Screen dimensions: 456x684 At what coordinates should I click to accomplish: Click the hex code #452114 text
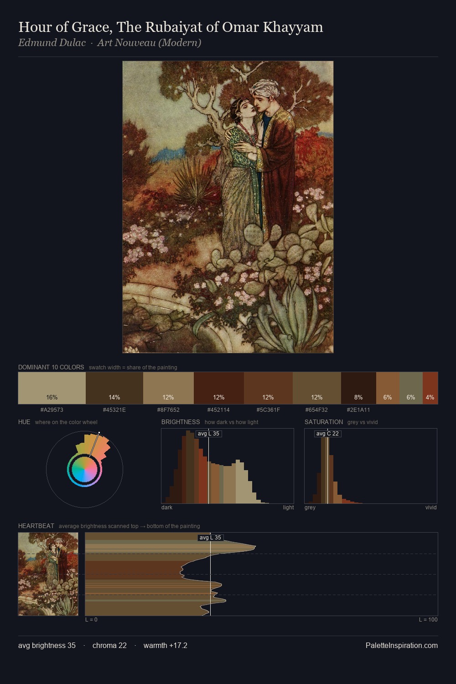(218, 410)
